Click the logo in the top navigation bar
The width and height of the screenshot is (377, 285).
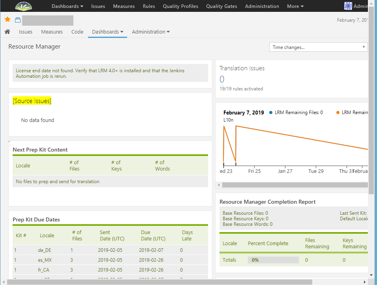coord(24,6)
